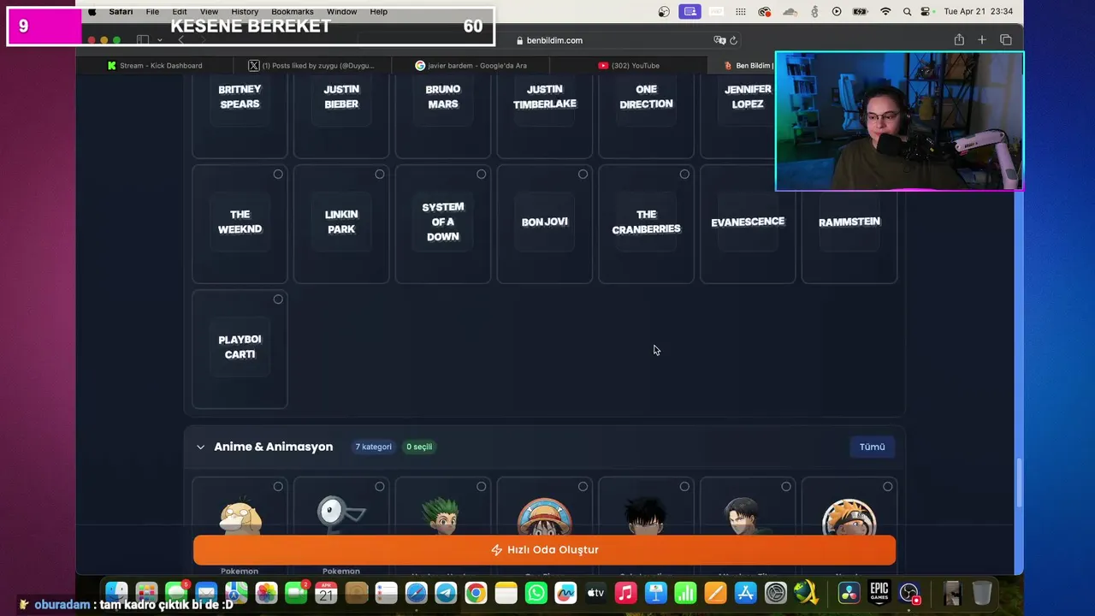Open new tab with plus icon
Viewport: 1095px width, 616px height.
tap(982, 40)
